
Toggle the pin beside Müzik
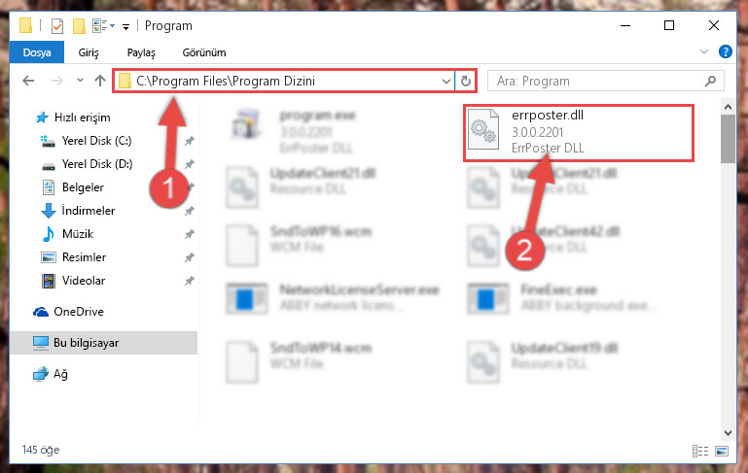coord(190,234)
